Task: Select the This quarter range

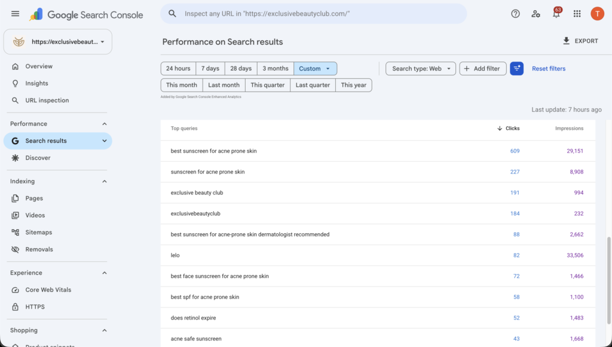Action: coord(268,85)
